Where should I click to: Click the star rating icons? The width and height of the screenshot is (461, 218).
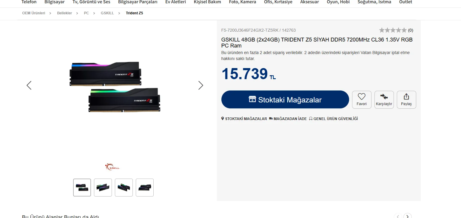[393, 30]
